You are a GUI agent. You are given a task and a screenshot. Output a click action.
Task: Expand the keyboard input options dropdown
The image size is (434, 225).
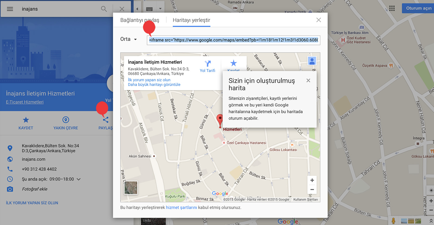coord(160,9)
